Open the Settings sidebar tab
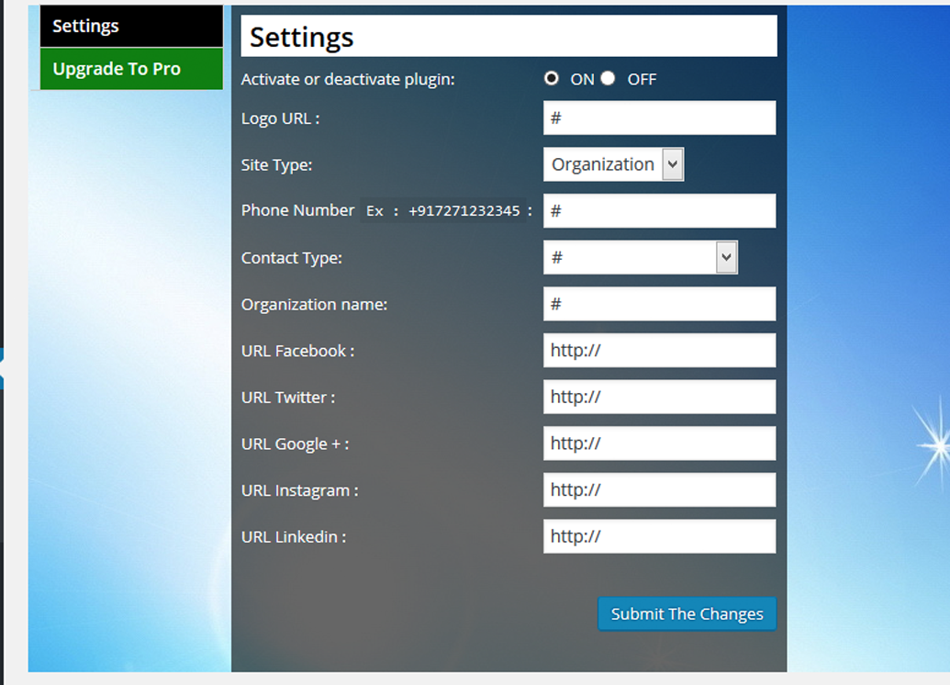This screenshot has width=950, height=685. 131,26
